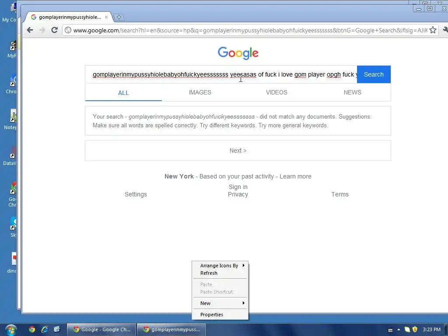Screen dimensions: 448x336
Task: Open the Settings link
Action: 136,194
